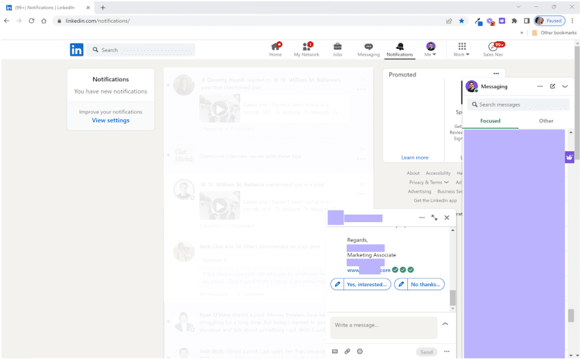
Task: Switch to the Other messages tab
Action: point(546,121)
